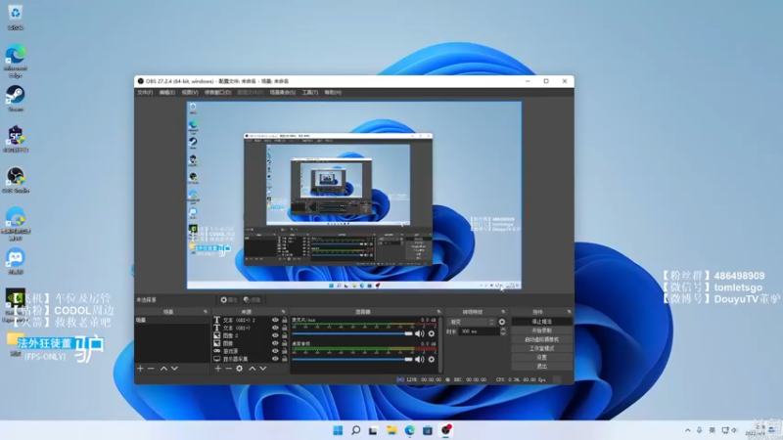Image resolution: width=783 pixels, height=440 pixels.
Task: Click 退出 button
Action: pos(542,366)
